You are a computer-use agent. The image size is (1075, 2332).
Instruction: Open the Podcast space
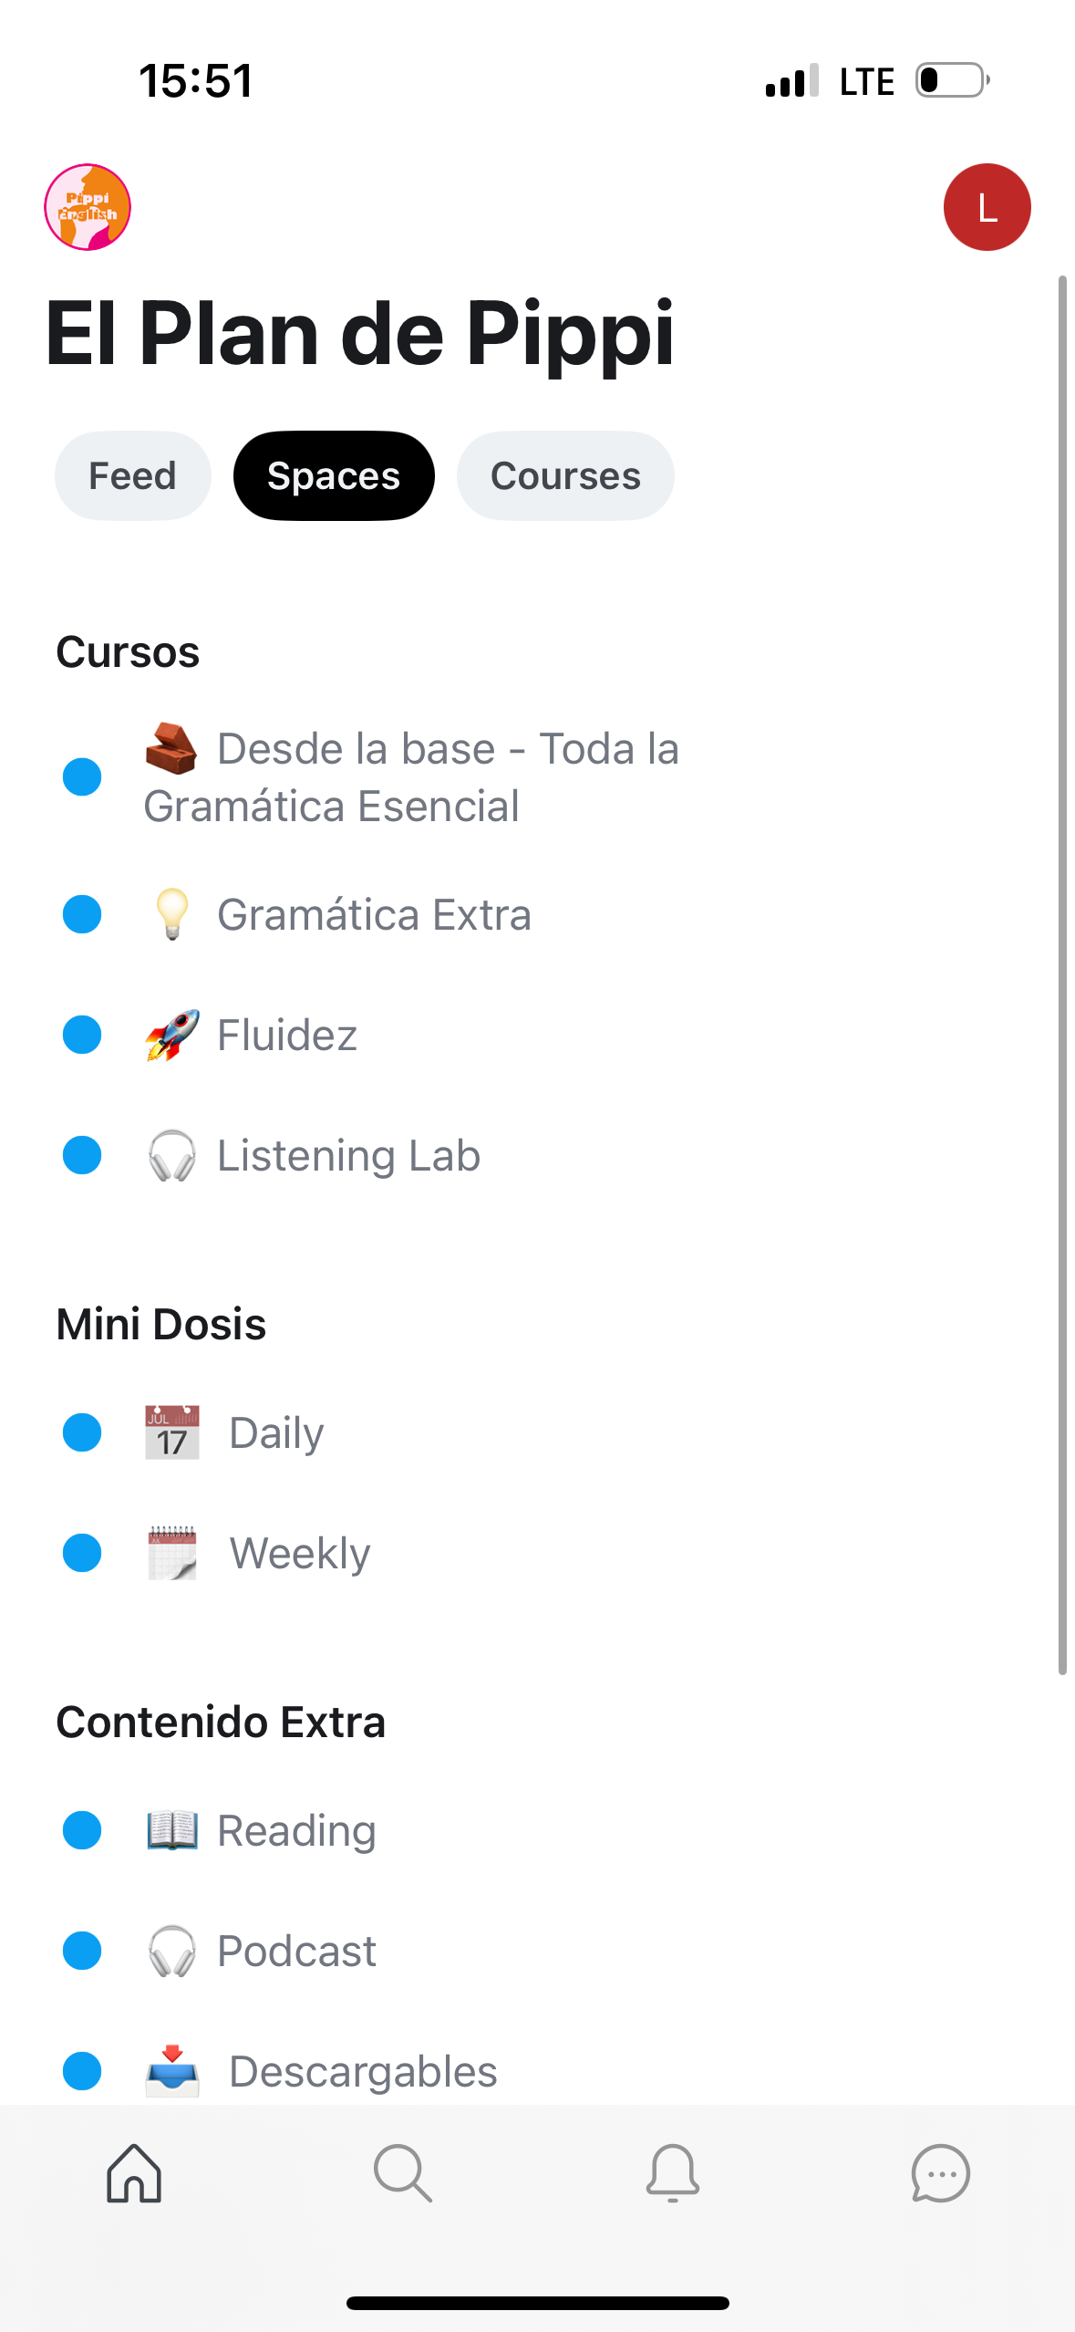coord(296,1951)
